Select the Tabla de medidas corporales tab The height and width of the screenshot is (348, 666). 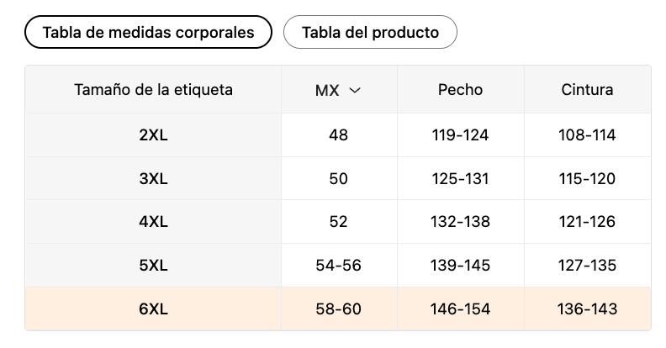pos(148,32)
